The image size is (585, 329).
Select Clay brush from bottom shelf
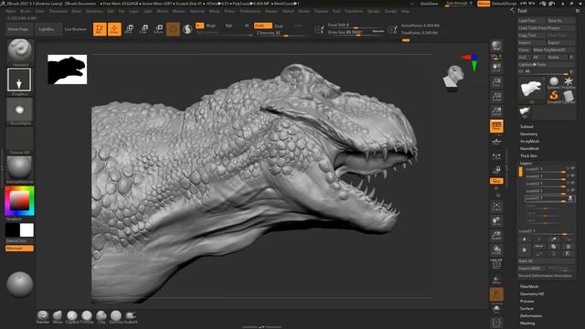(x=101, y=317)
